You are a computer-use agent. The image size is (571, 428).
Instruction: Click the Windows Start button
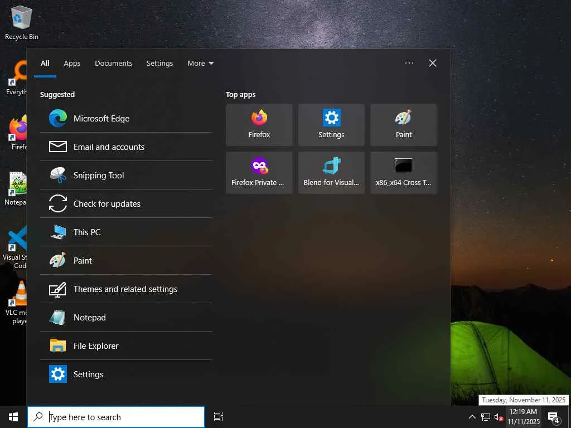tap(13, 417)
